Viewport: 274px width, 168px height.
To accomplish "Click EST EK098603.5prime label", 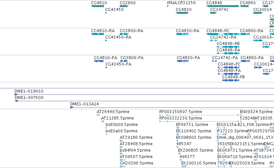I will (194, 137).
